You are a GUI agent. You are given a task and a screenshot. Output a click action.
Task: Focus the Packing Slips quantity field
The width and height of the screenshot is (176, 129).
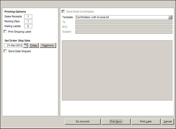pyautogui.click(x=28, y=21)
